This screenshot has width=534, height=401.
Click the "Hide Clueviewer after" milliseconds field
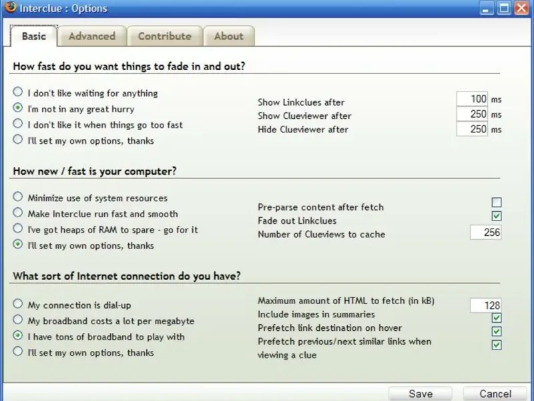472,129
